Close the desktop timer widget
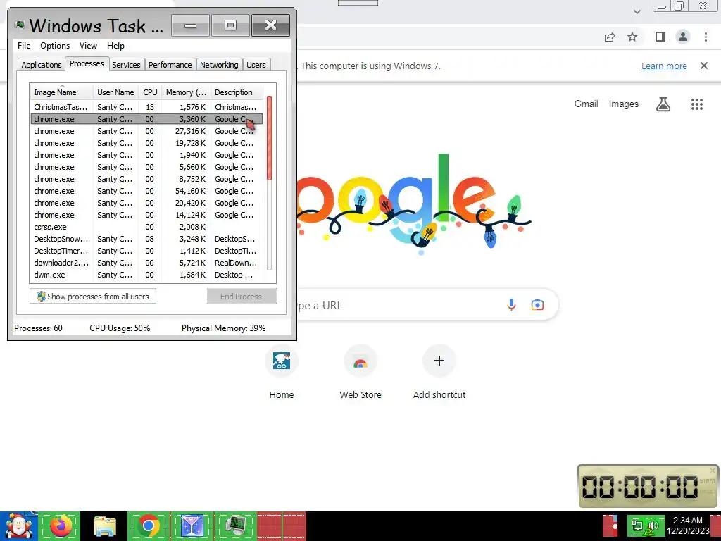This screenshot has width=721, height=541. 713,470
